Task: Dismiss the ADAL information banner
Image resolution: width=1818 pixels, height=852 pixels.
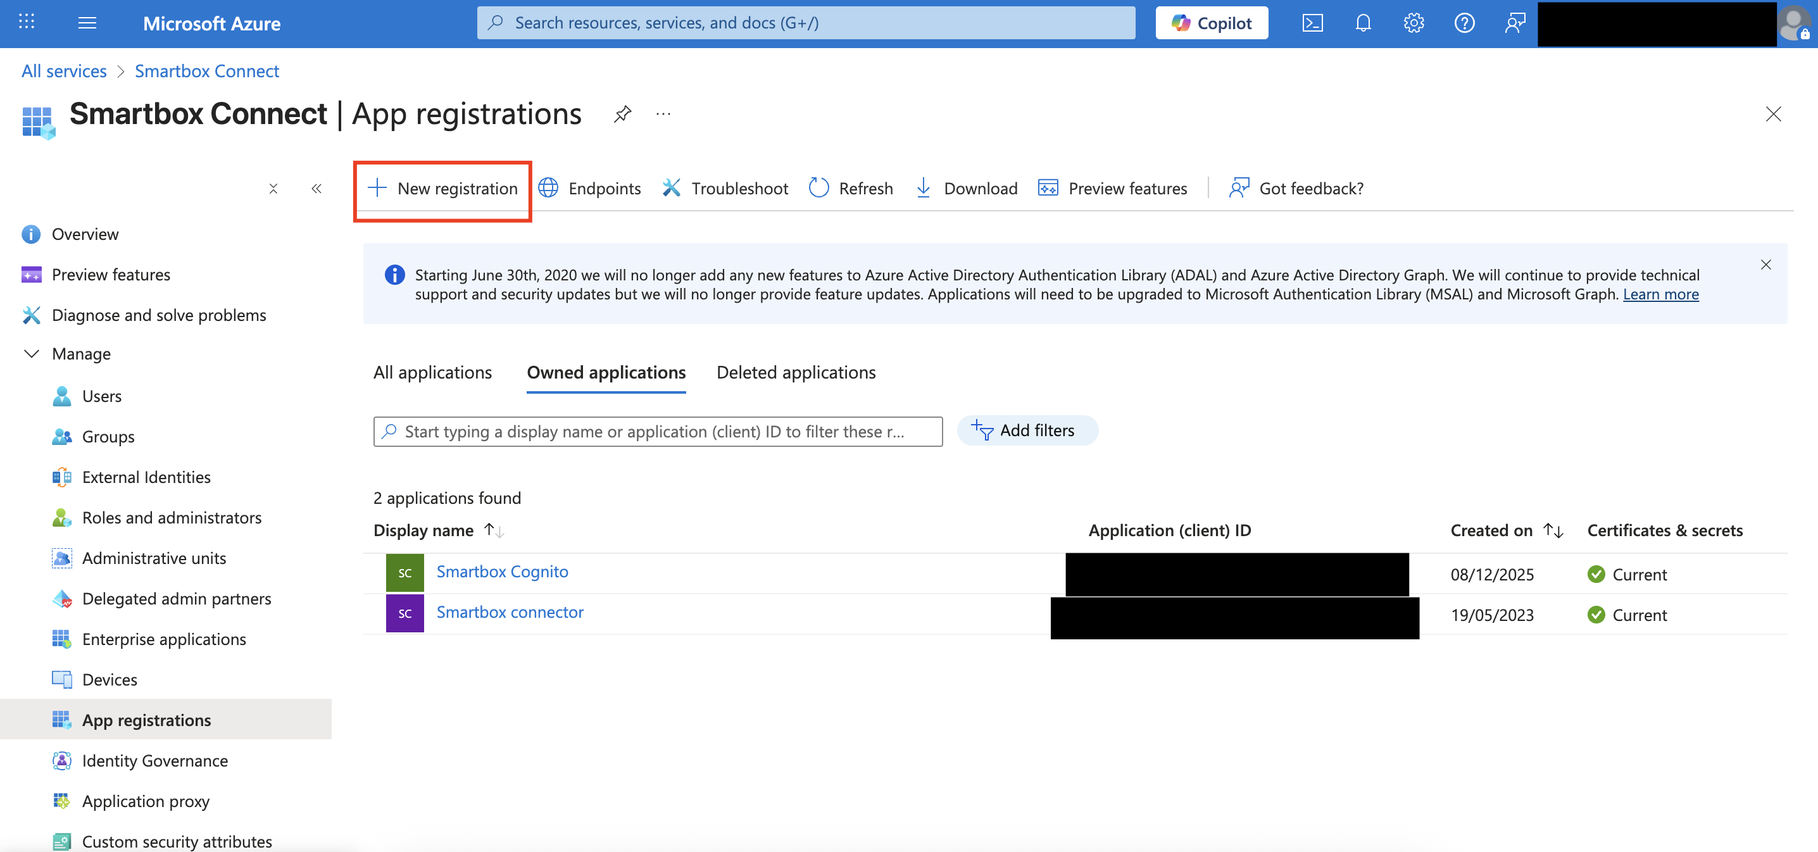Action: (1765, 265)
